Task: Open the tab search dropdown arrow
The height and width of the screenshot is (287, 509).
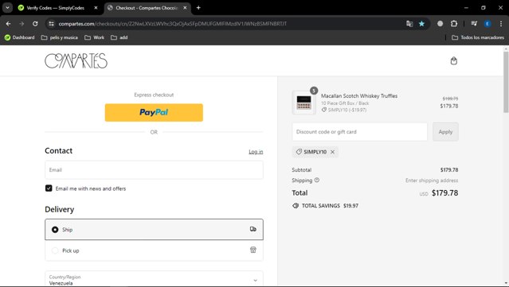Action: [x=7, y=8]
